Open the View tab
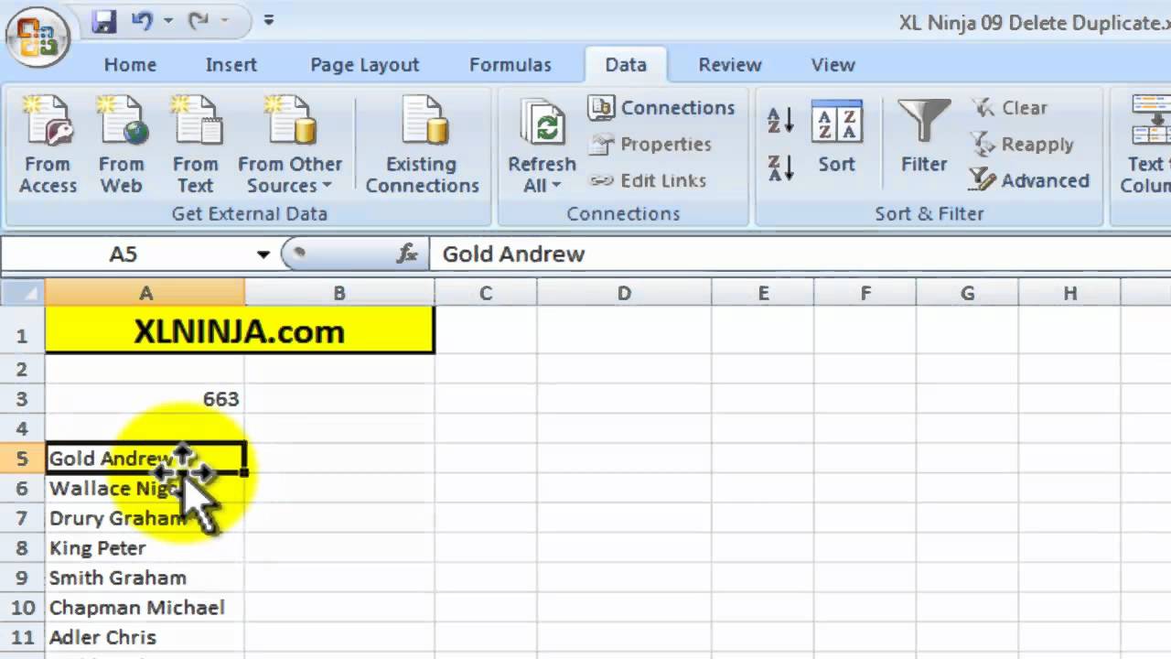1171x659 pixels. click(833, 65)
